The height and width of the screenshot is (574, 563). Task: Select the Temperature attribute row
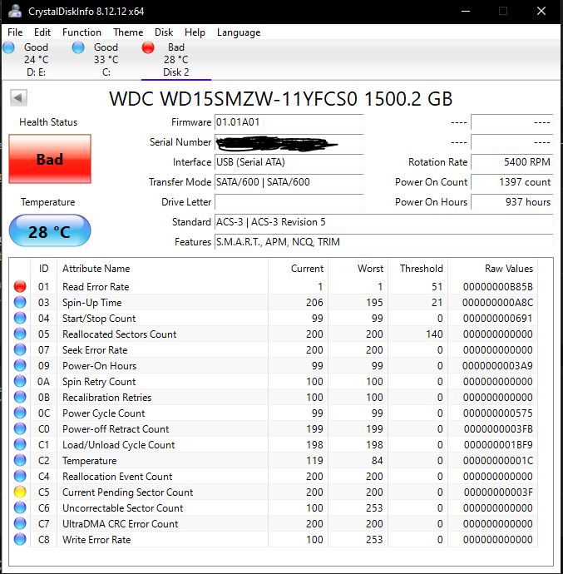click(90, 461)
